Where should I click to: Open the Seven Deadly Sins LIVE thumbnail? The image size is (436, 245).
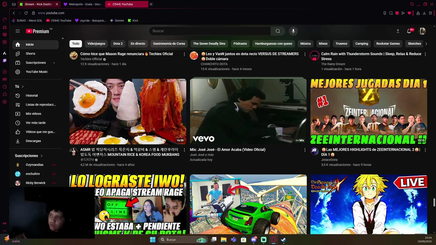coord(369,204)
